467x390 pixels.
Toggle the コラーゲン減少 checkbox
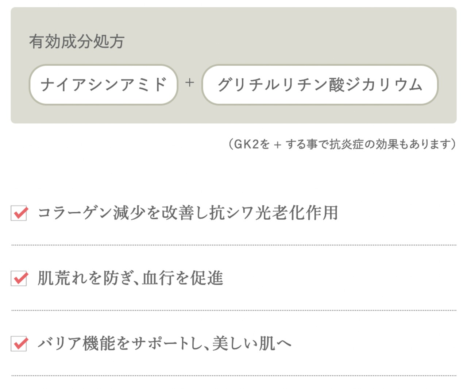[19, 213]
